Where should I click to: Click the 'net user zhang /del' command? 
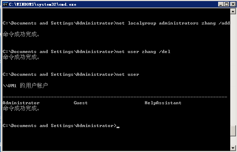pos(144,52)
